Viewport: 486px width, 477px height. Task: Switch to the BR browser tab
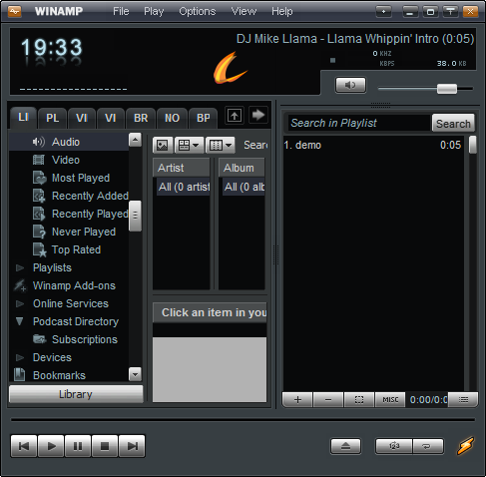pos(141,118)
